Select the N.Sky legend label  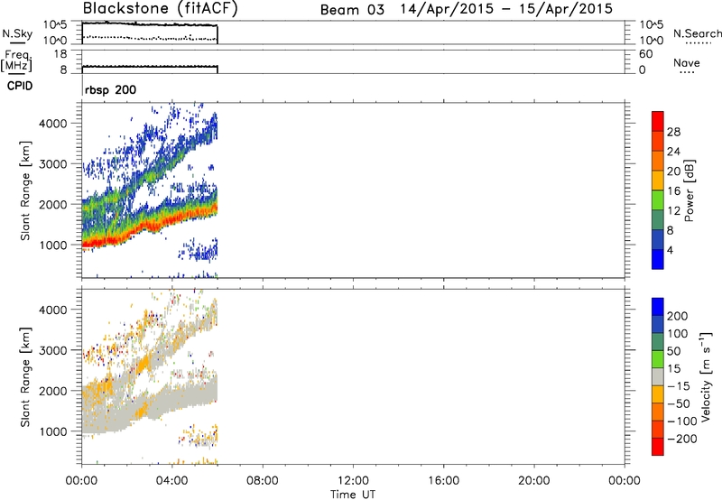(x=17, y=33)
